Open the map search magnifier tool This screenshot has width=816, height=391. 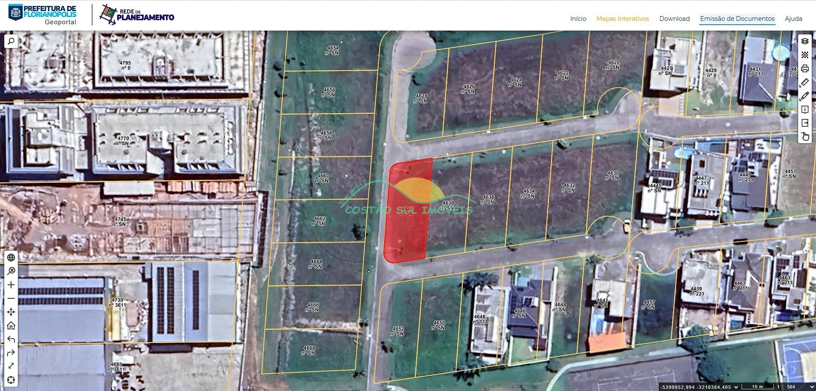(x=11, y=41)
